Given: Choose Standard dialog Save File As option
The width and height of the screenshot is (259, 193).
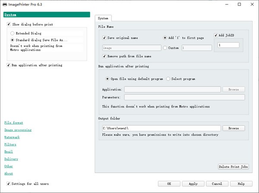Looking at the screenshot, I should point(13,40).
